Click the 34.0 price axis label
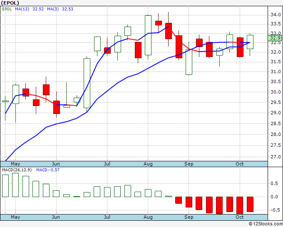Screen dimensions: 283x227 point(276,15)
